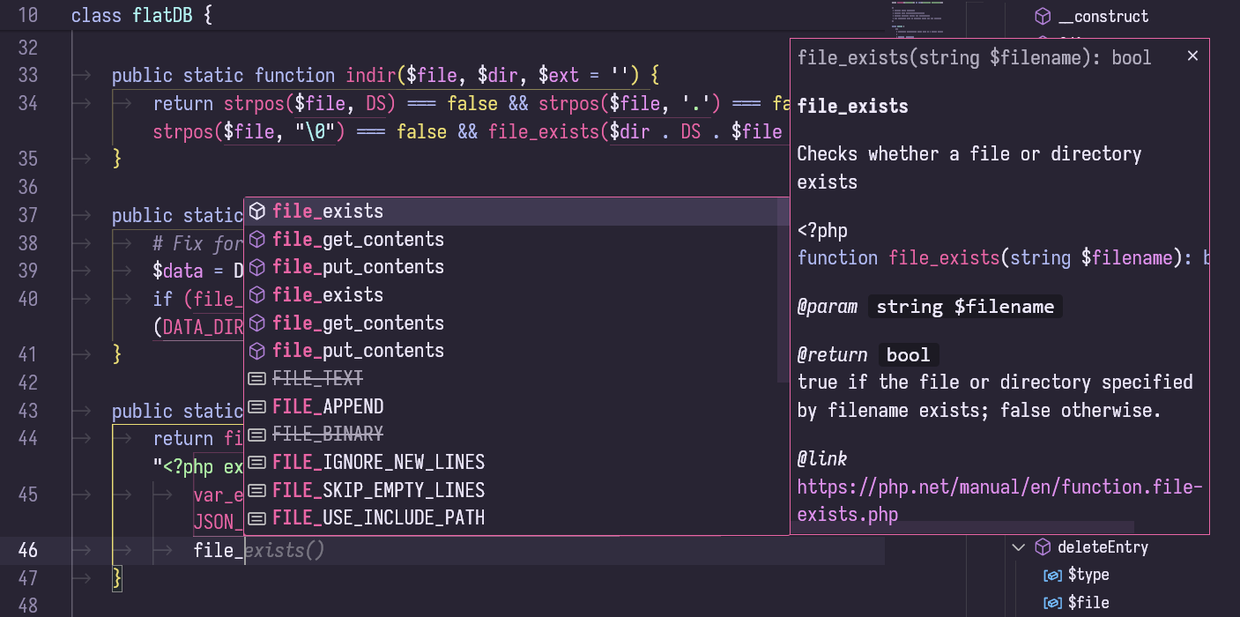Toggle the code fold arrow on line 43
Viewport: 1240px width, 617px height.
81,410
